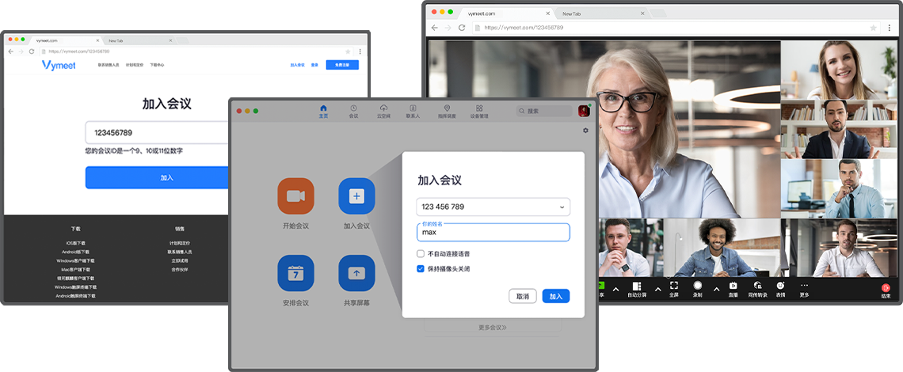Click the 立即试用 footer link
This screenshot has height=372, width=903.
pos(180,261)
